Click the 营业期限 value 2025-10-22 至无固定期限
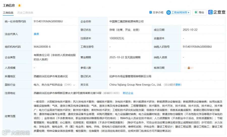The image size is (227, 137). coord(125,57)
